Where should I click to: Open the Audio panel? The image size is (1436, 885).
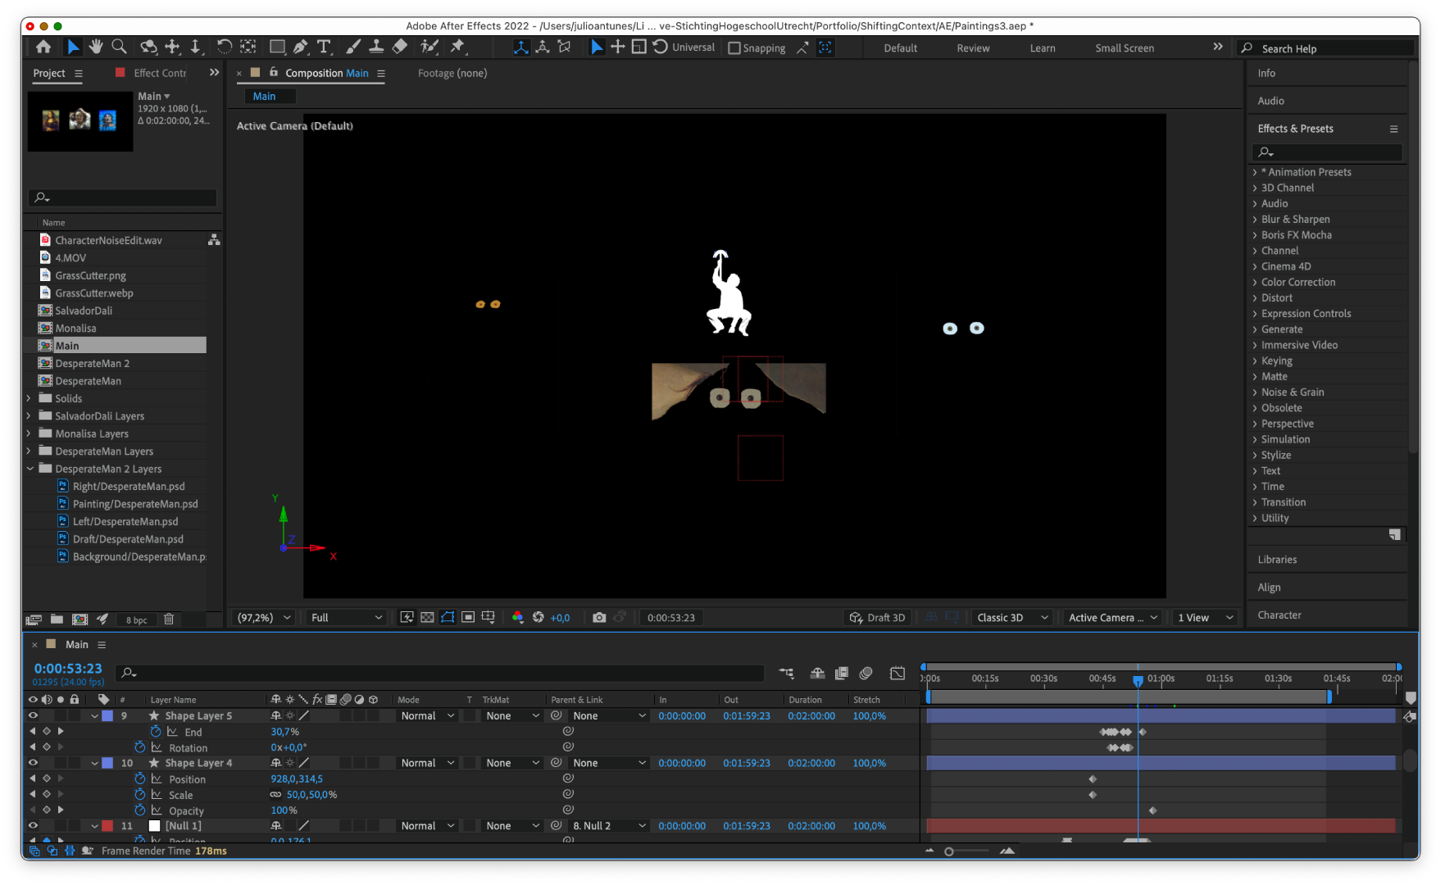[x=1270, y=101]
